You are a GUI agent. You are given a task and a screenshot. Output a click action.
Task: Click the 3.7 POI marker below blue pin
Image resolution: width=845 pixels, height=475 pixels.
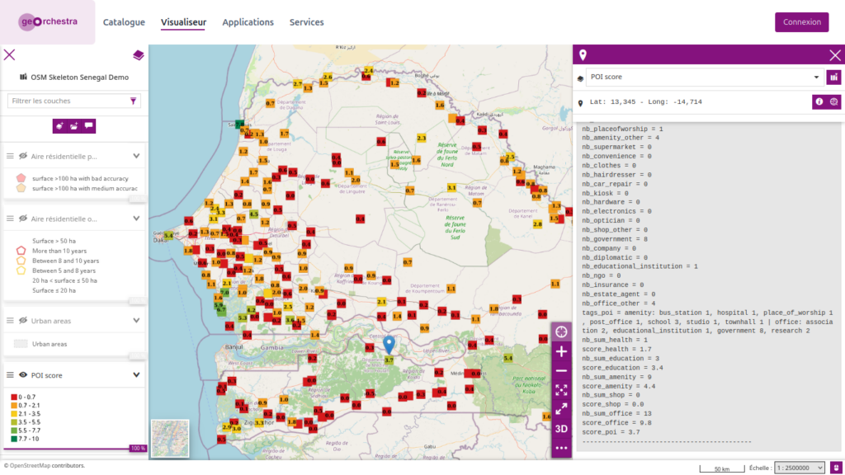click(389, 360)
